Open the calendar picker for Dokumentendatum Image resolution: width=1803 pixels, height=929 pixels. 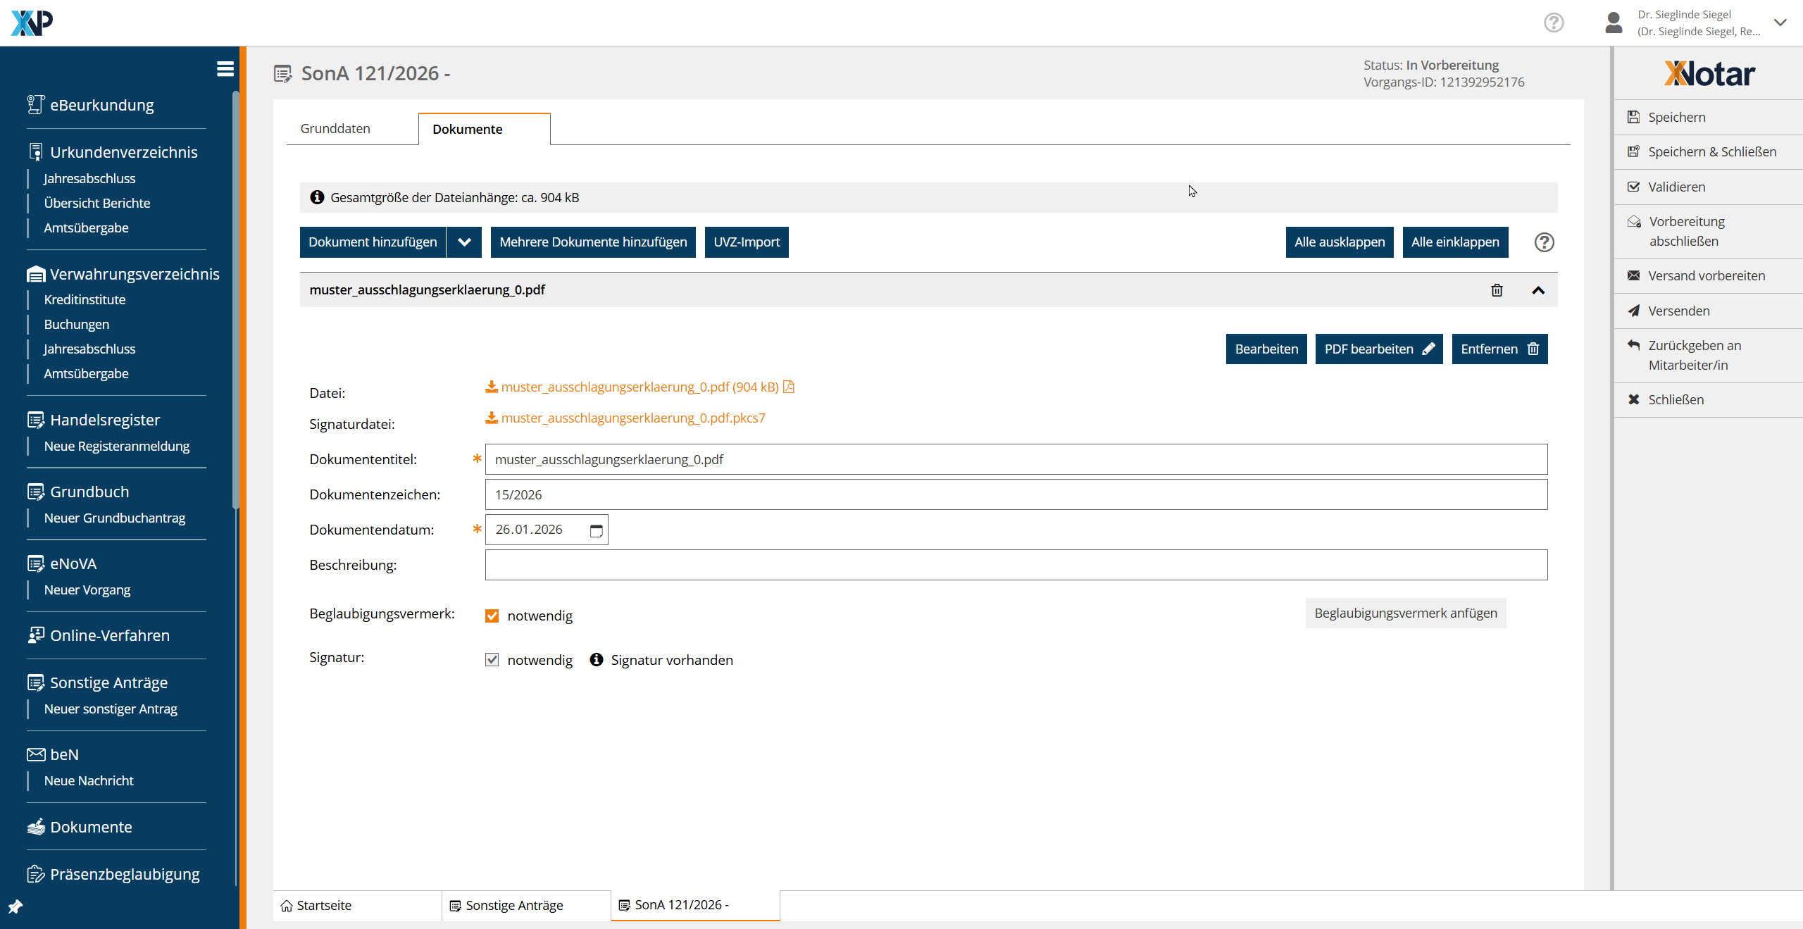[596, 530]
